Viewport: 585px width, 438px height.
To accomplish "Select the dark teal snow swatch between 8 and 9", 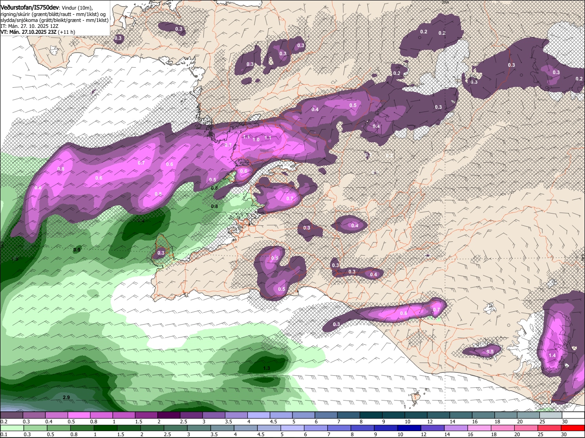I will click(x=371, y=415).
